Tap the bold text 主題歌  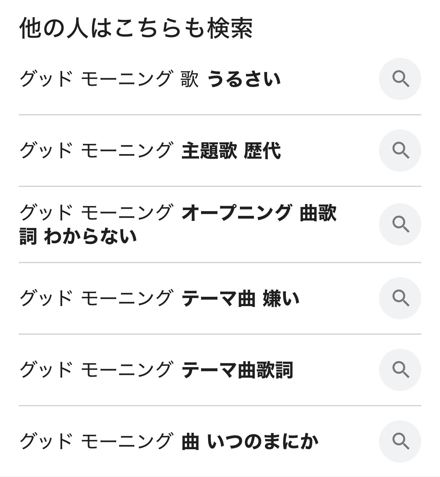pyautogui.click(x=209, y=151)
